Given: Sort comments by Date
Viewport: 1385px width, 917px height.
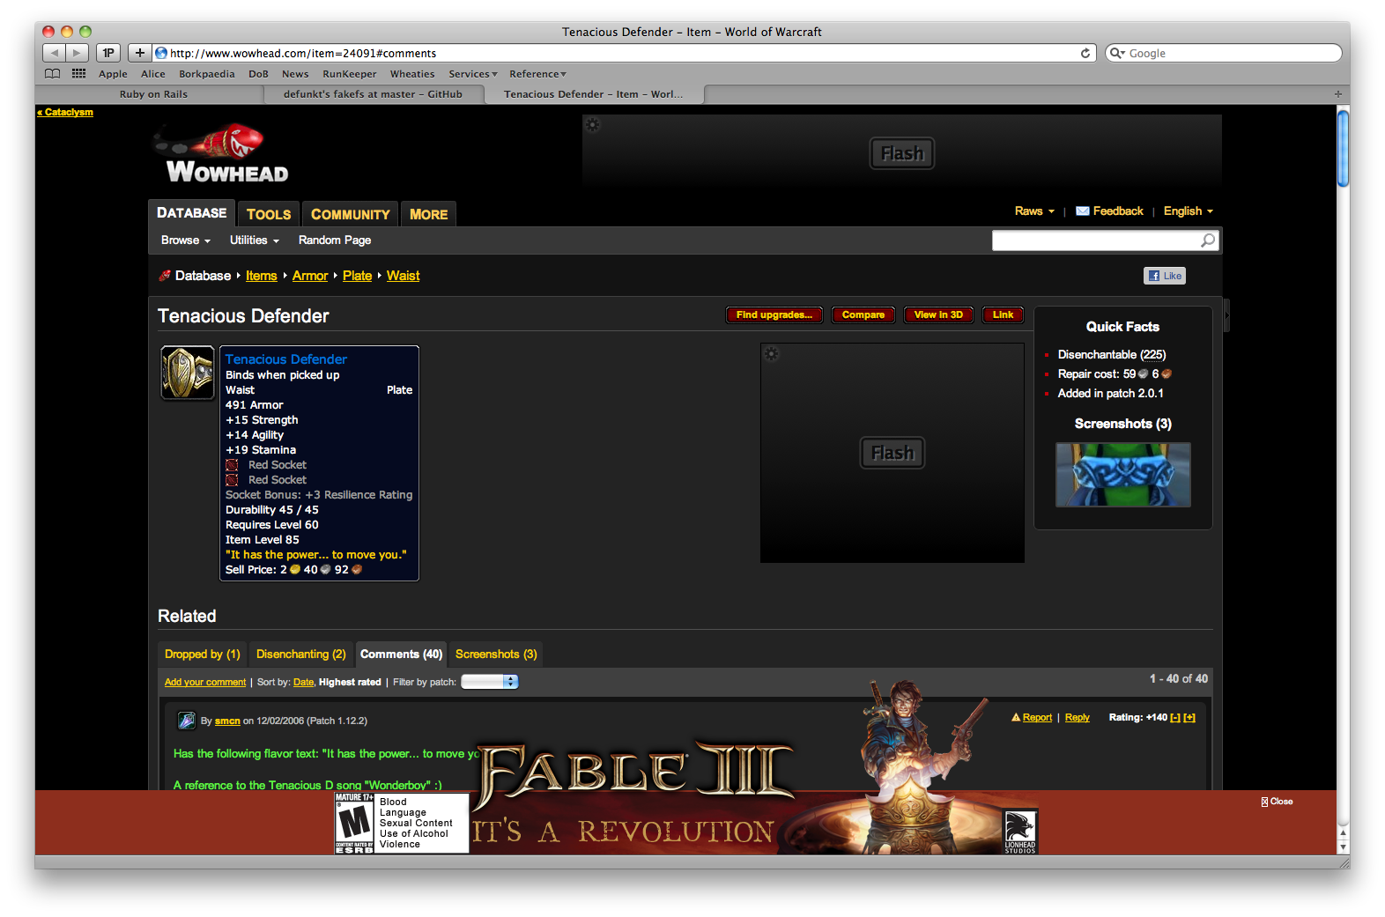Looking at the screenshot, I should (303, 683).
